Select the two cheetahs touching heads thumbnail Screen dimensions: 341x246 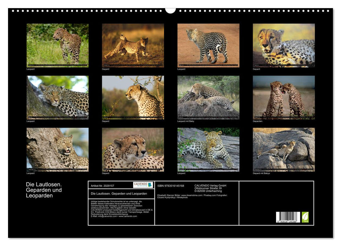point(282,96)
